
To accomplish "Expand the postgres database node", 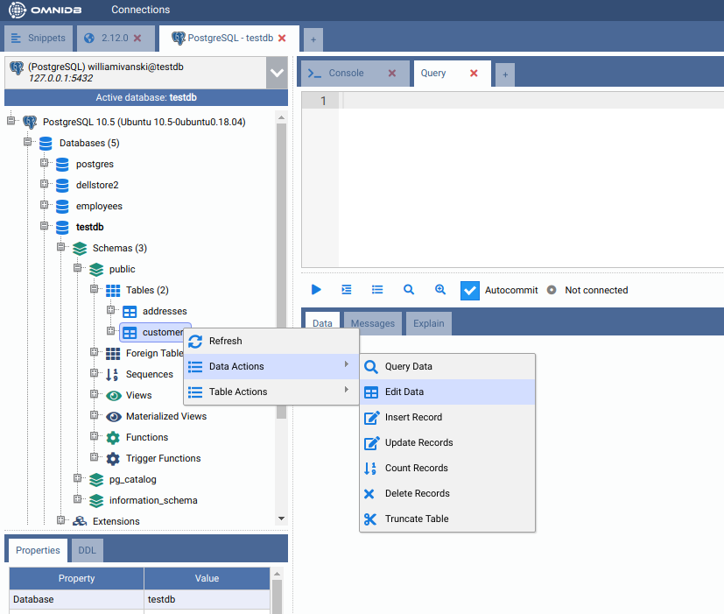I will [x=45, y=164].
